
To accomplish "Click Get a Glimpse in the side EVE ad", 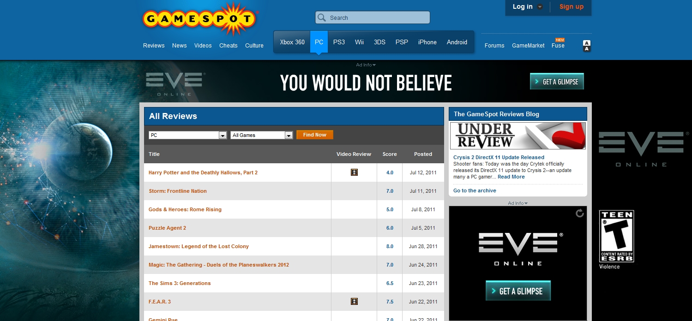I will [x=518, y=291].
